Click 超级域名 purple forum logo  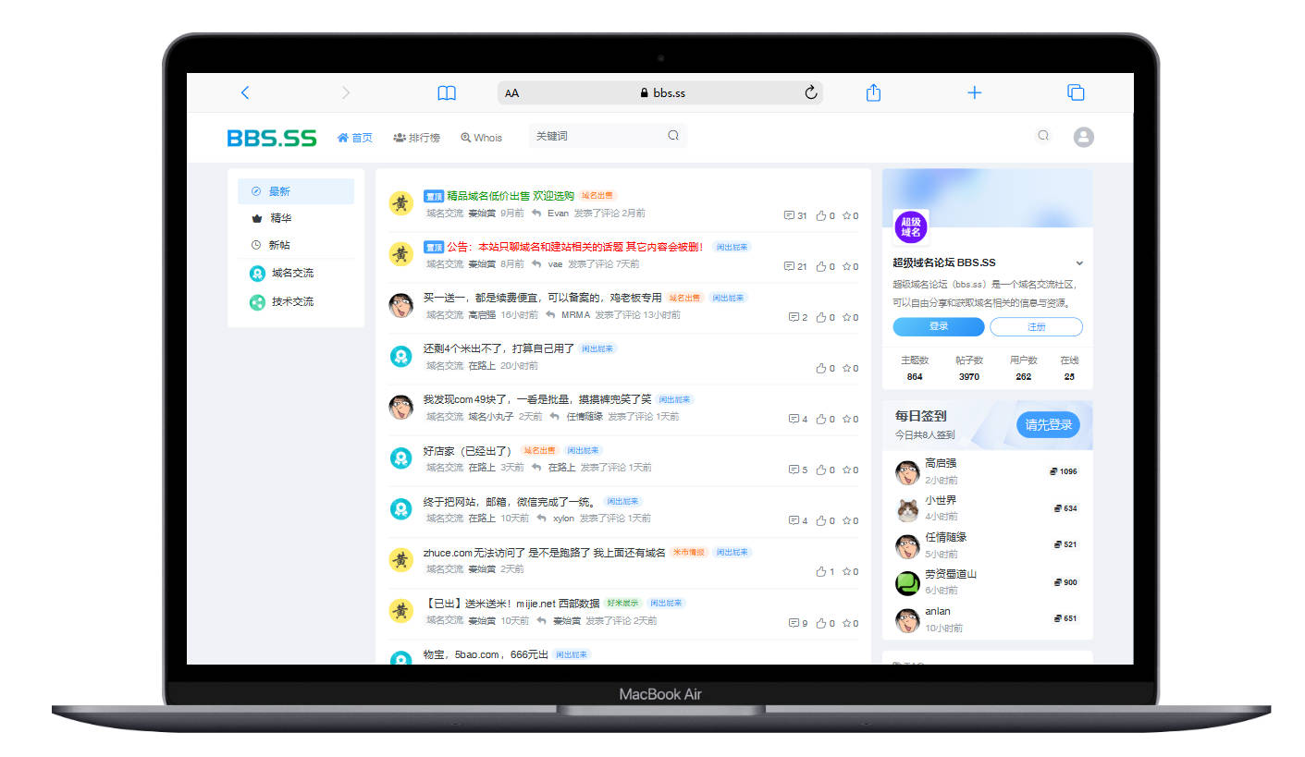click(911, 226)
